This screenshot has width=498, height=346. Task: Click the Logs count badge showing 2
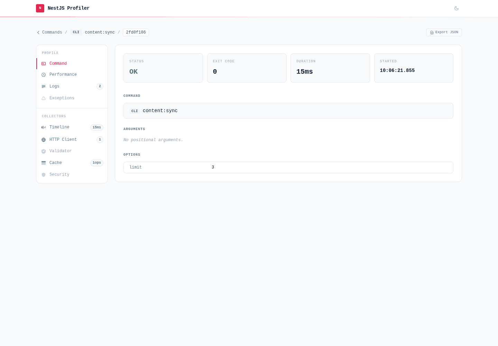(x=100, y=86)
